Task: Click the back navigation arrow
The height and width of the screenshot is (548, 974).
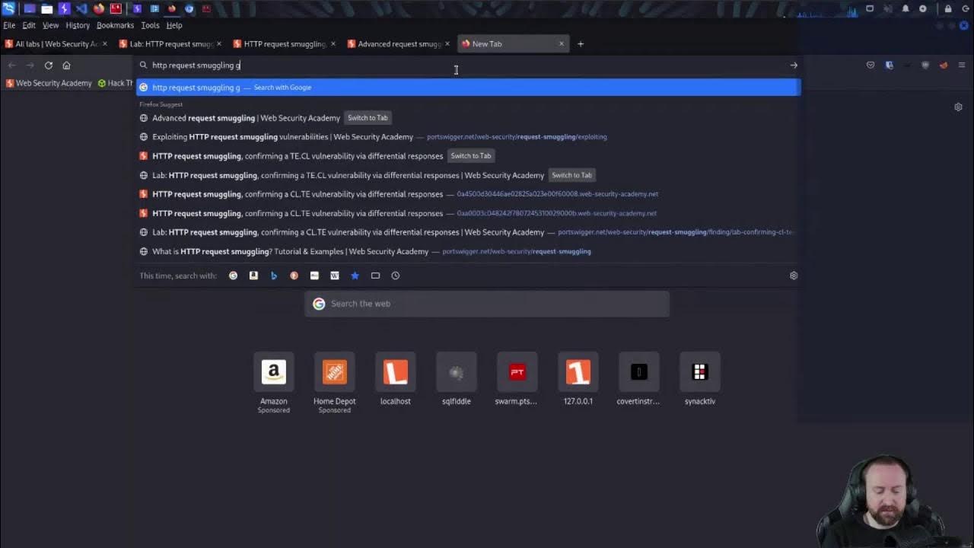Action: click(x=11, y=65)
